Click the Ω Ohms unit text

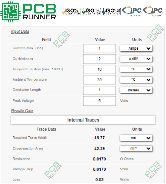(x=127, y=159)
